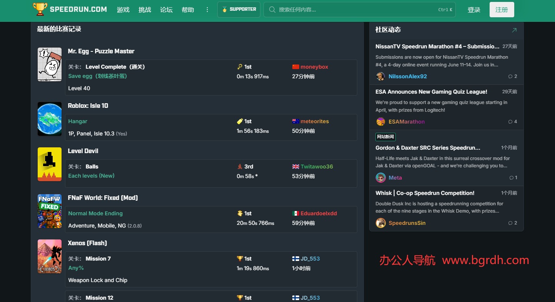The height and width of the screenshot is (302, 555).
Task: Open the 0m 13s 917ms run time
Action: pyautogui.click(x=253, y=76)
